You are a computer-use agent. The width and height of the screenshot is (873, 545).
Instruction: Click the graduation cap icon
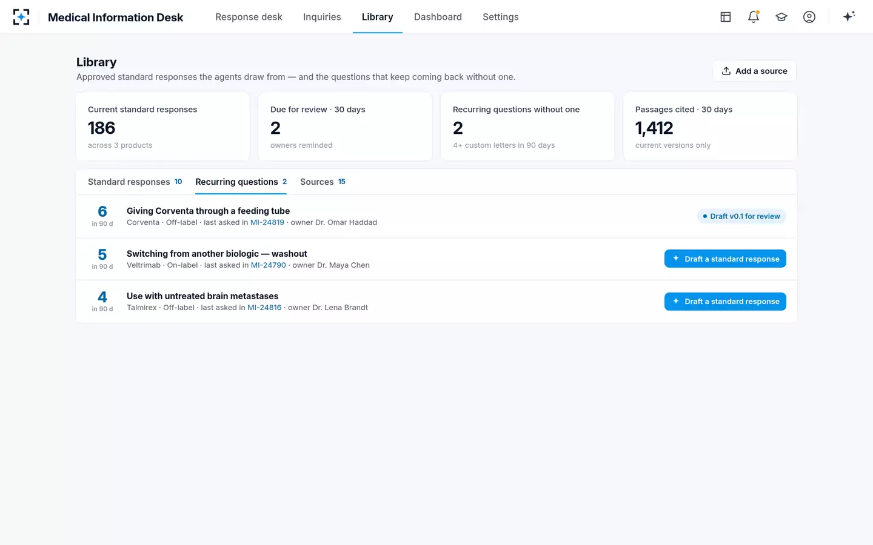(781, 17)
